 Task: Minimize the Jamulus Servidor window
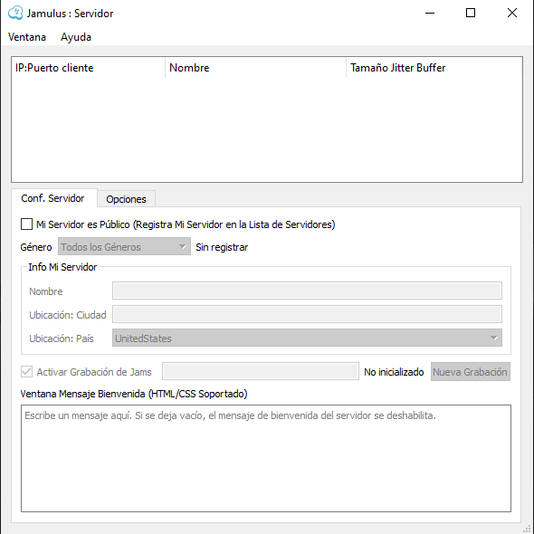click(430, 14)
